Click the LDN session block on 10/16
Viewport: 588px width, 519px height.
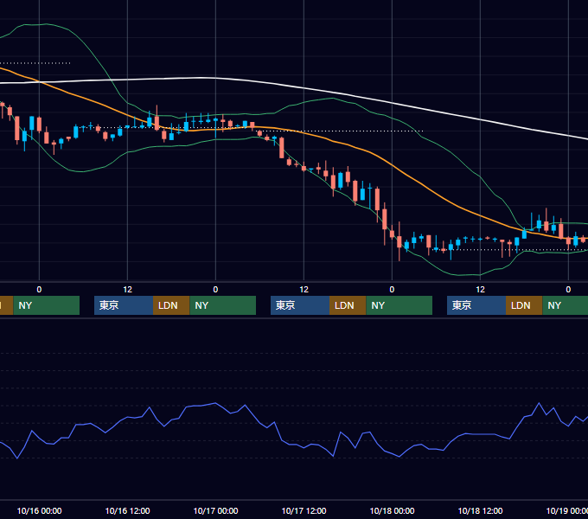click(171, 305)
